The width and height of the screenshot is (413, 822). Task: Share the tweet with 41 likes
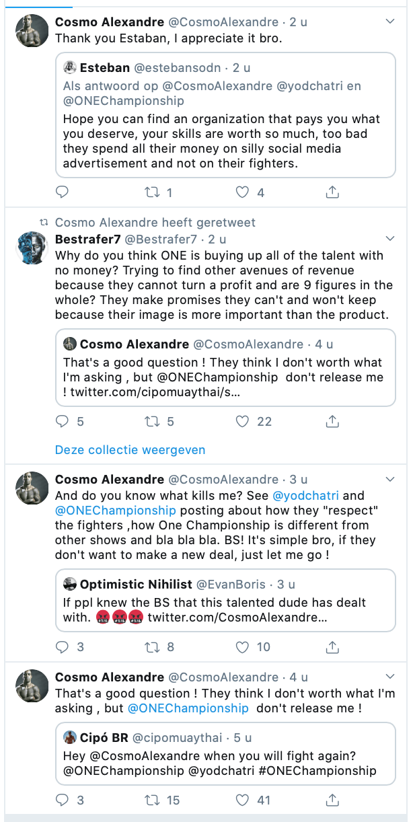point(332,800)
